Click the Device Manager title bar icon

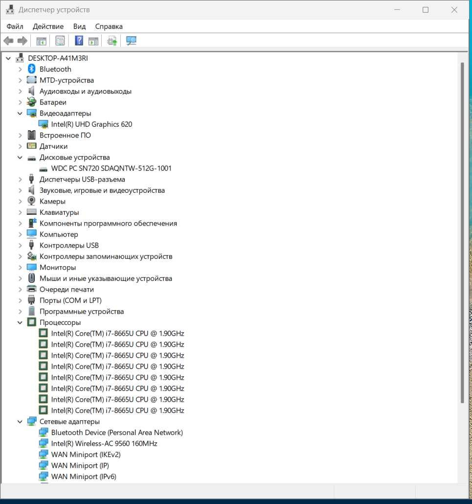10,10
